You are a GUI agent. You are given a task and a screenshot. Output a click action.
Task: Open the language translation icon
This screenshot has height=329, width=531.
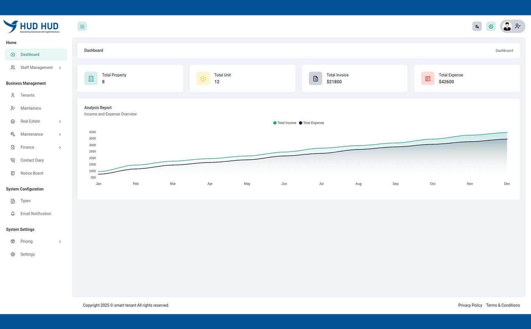tap(477, 26)
